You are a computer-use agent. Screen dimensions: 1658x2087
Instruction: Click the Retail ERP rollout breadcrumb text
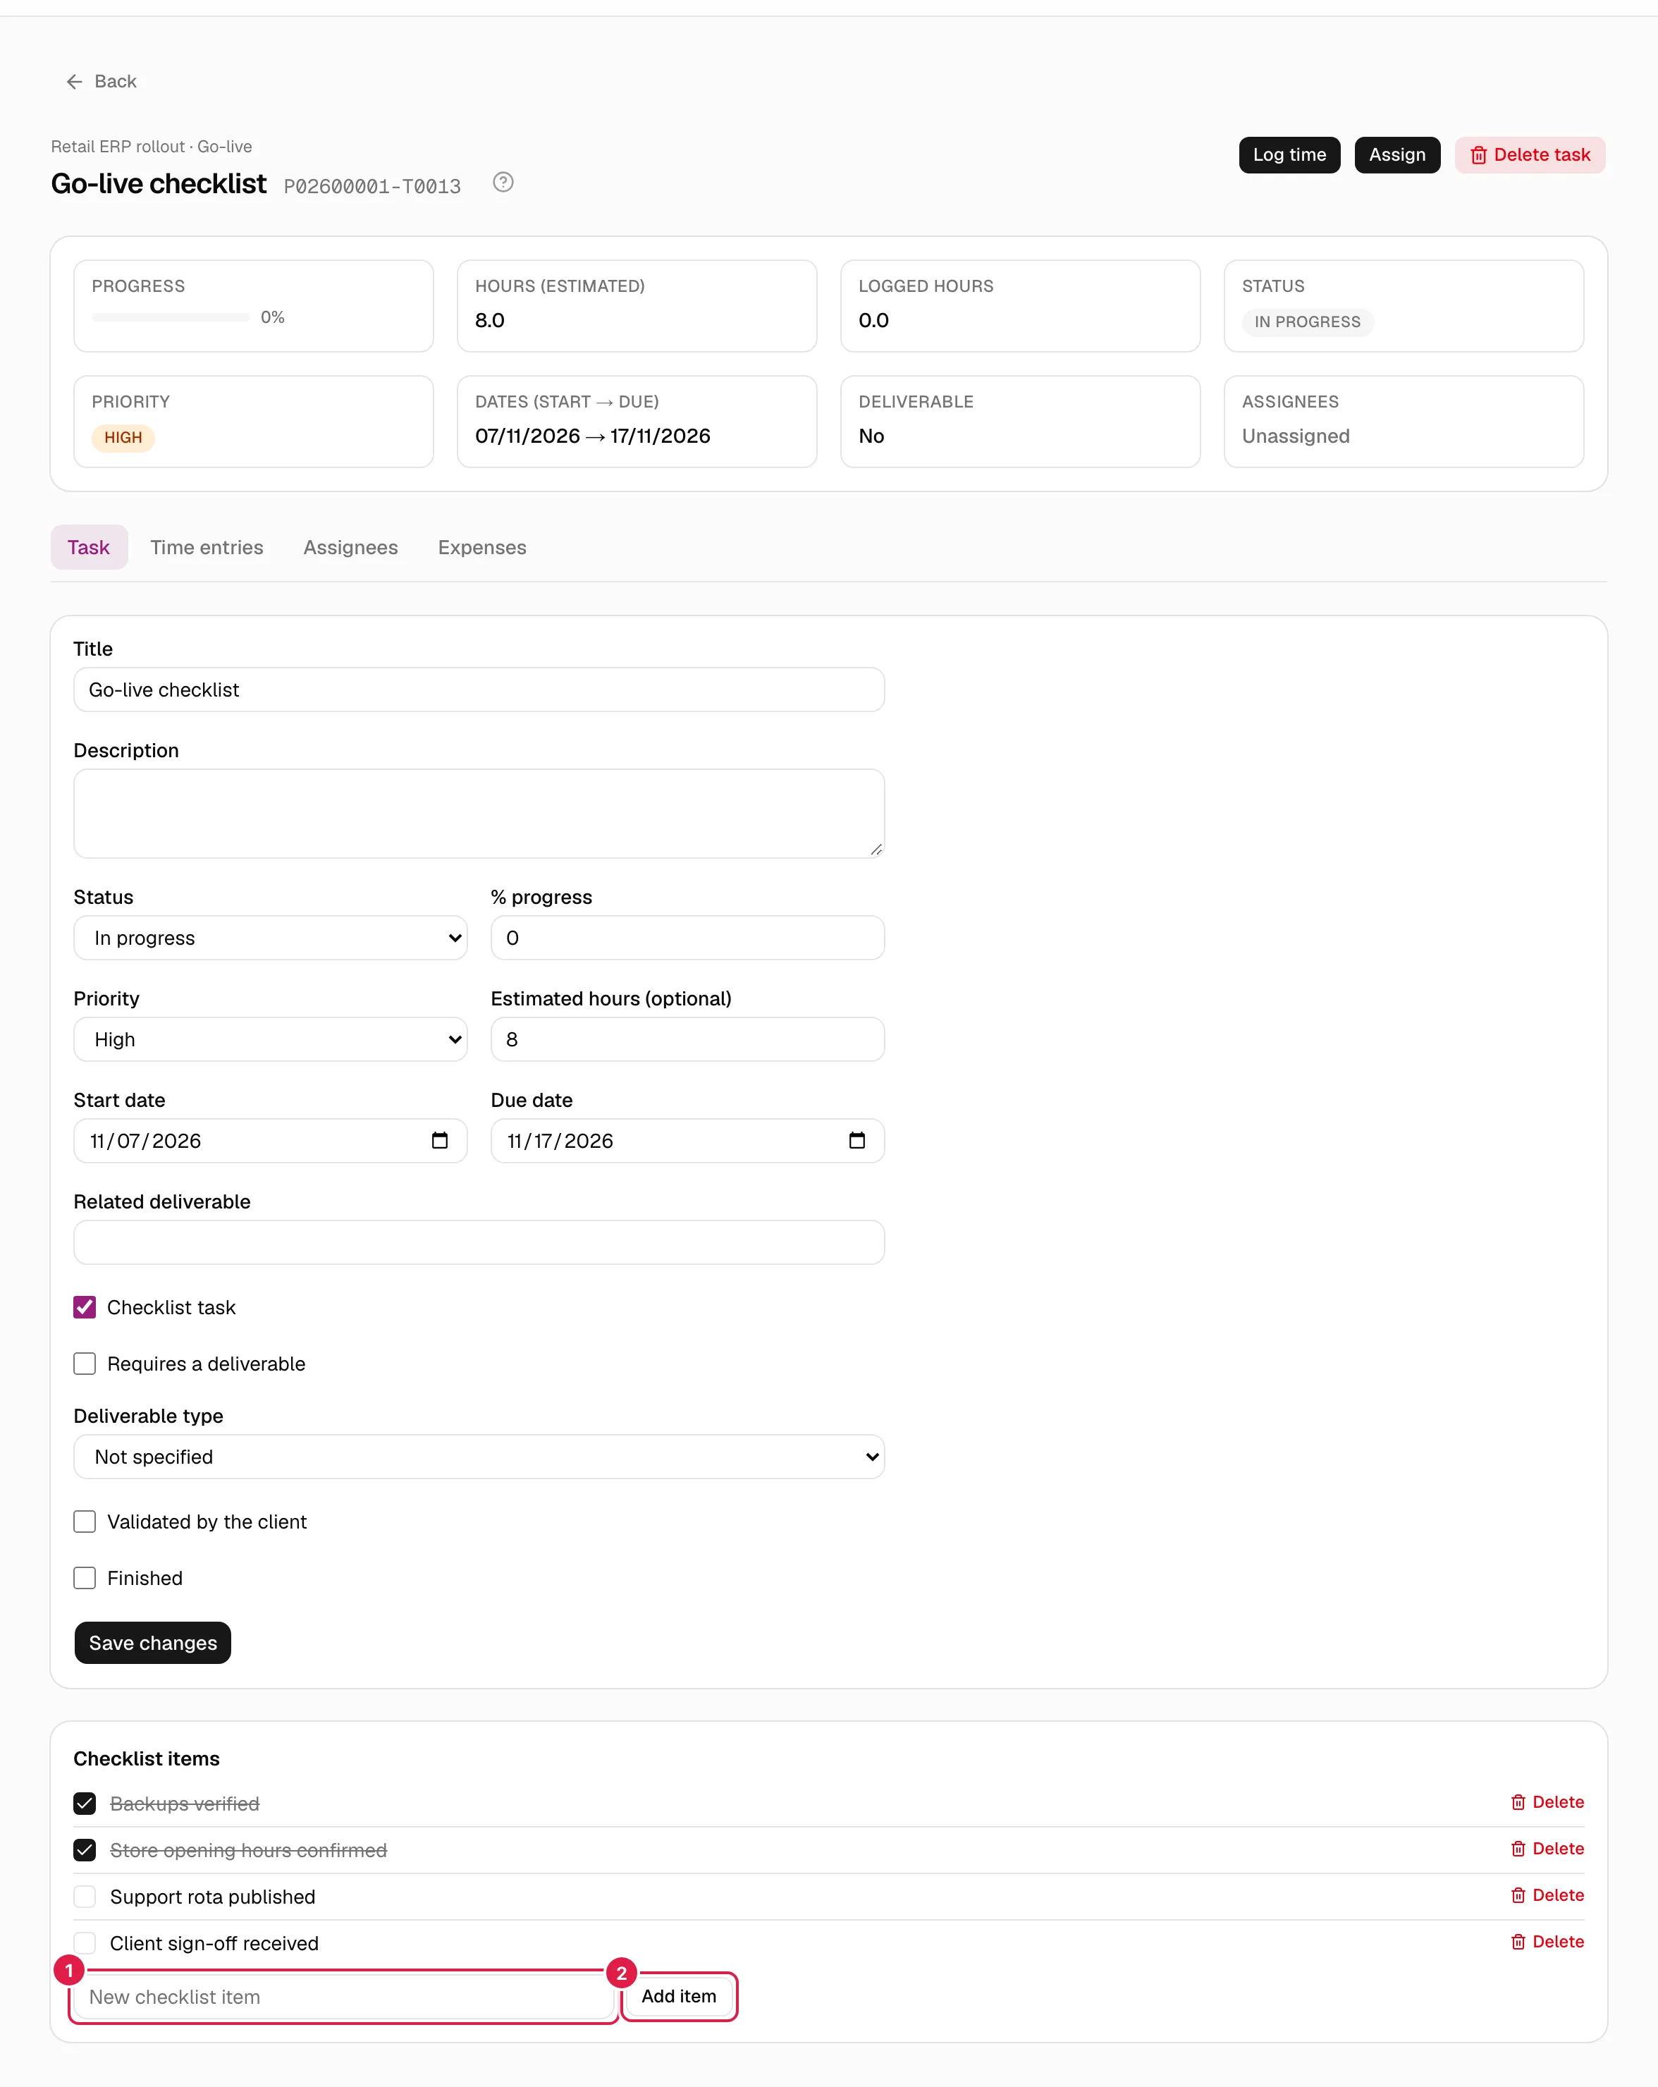(x=118, y=146)
